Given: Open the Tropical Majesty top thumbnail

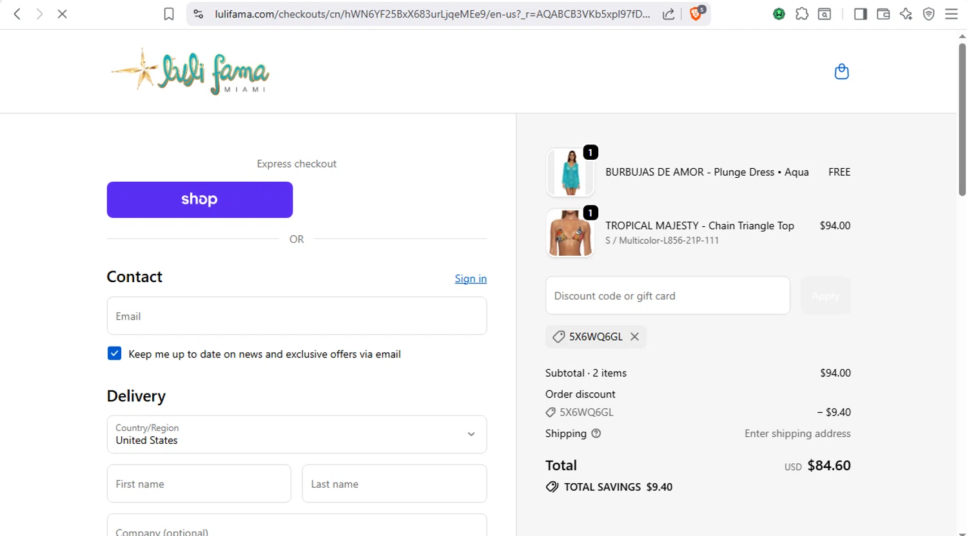Looking at the screenshot, I should click(x=570, y=233).
